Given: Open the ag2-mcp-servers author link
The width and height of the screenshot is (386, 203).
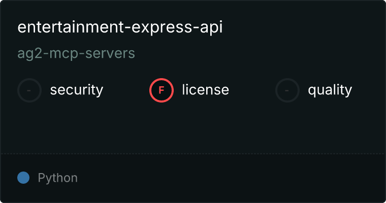Looking at the screenshot, I should pyautogui.click(x=76, y=53).
